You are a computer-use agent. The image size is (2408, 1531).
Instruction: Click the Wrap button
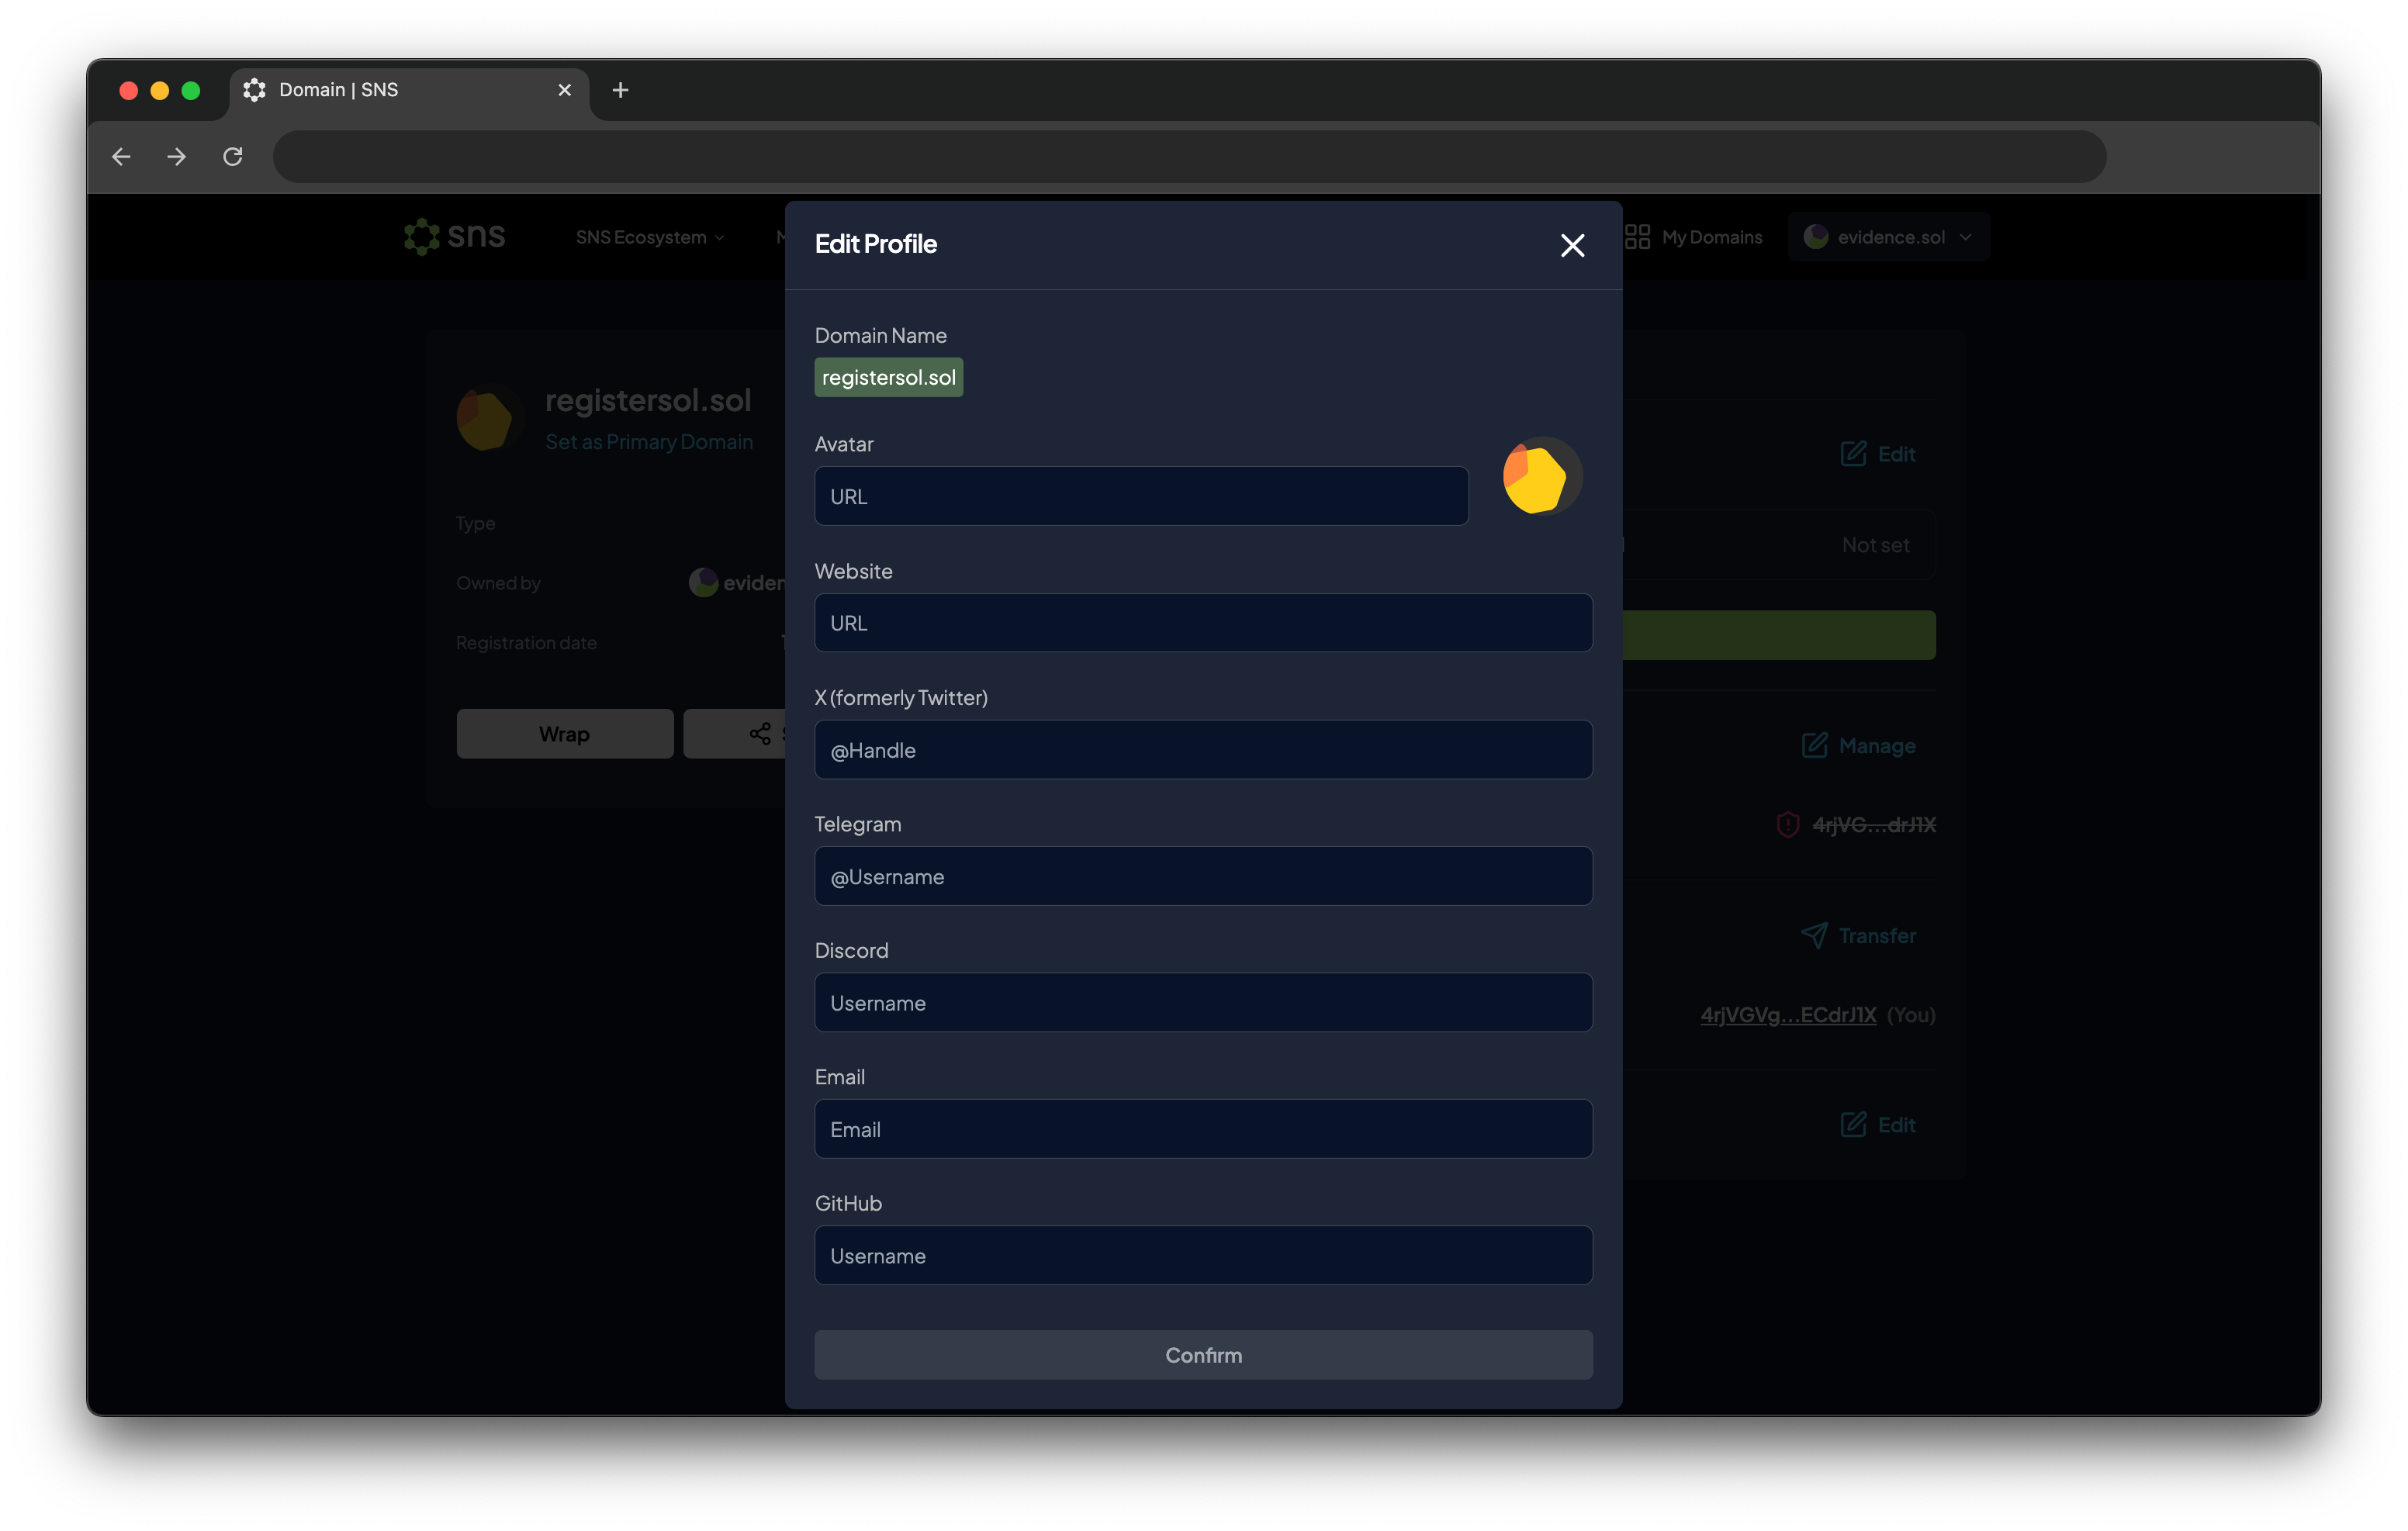click(565, 734)
